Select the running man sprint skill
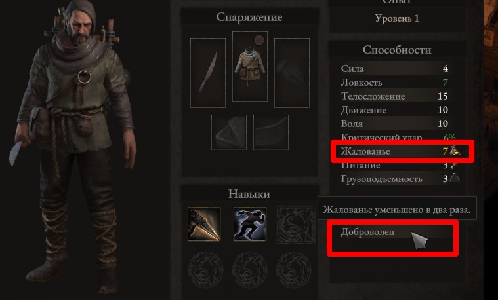The width and height of the screenshot is (498, 300). click(x=250, y=224)
